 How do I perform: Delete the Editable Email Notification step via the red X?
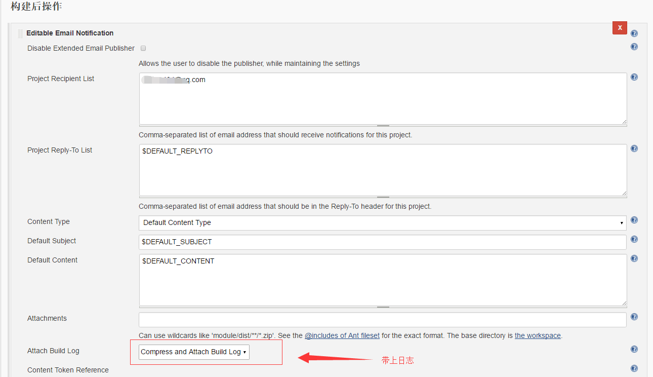(x=620, y=28)
